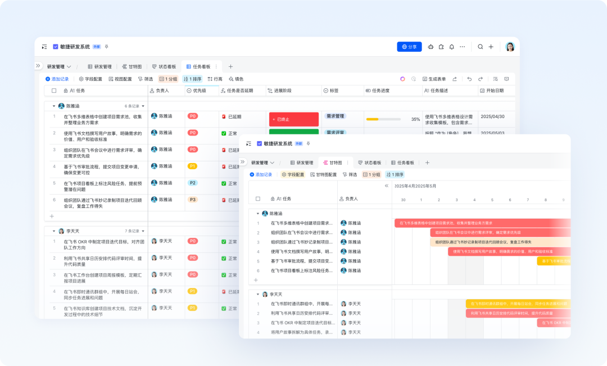This screenshot has width=607, height=366.
Task: Collapse the 李天天 group in the back window
Action: 54,231
